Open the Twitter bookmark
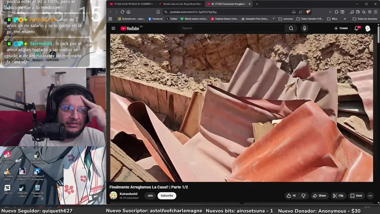380x214 pixels. 172,19
